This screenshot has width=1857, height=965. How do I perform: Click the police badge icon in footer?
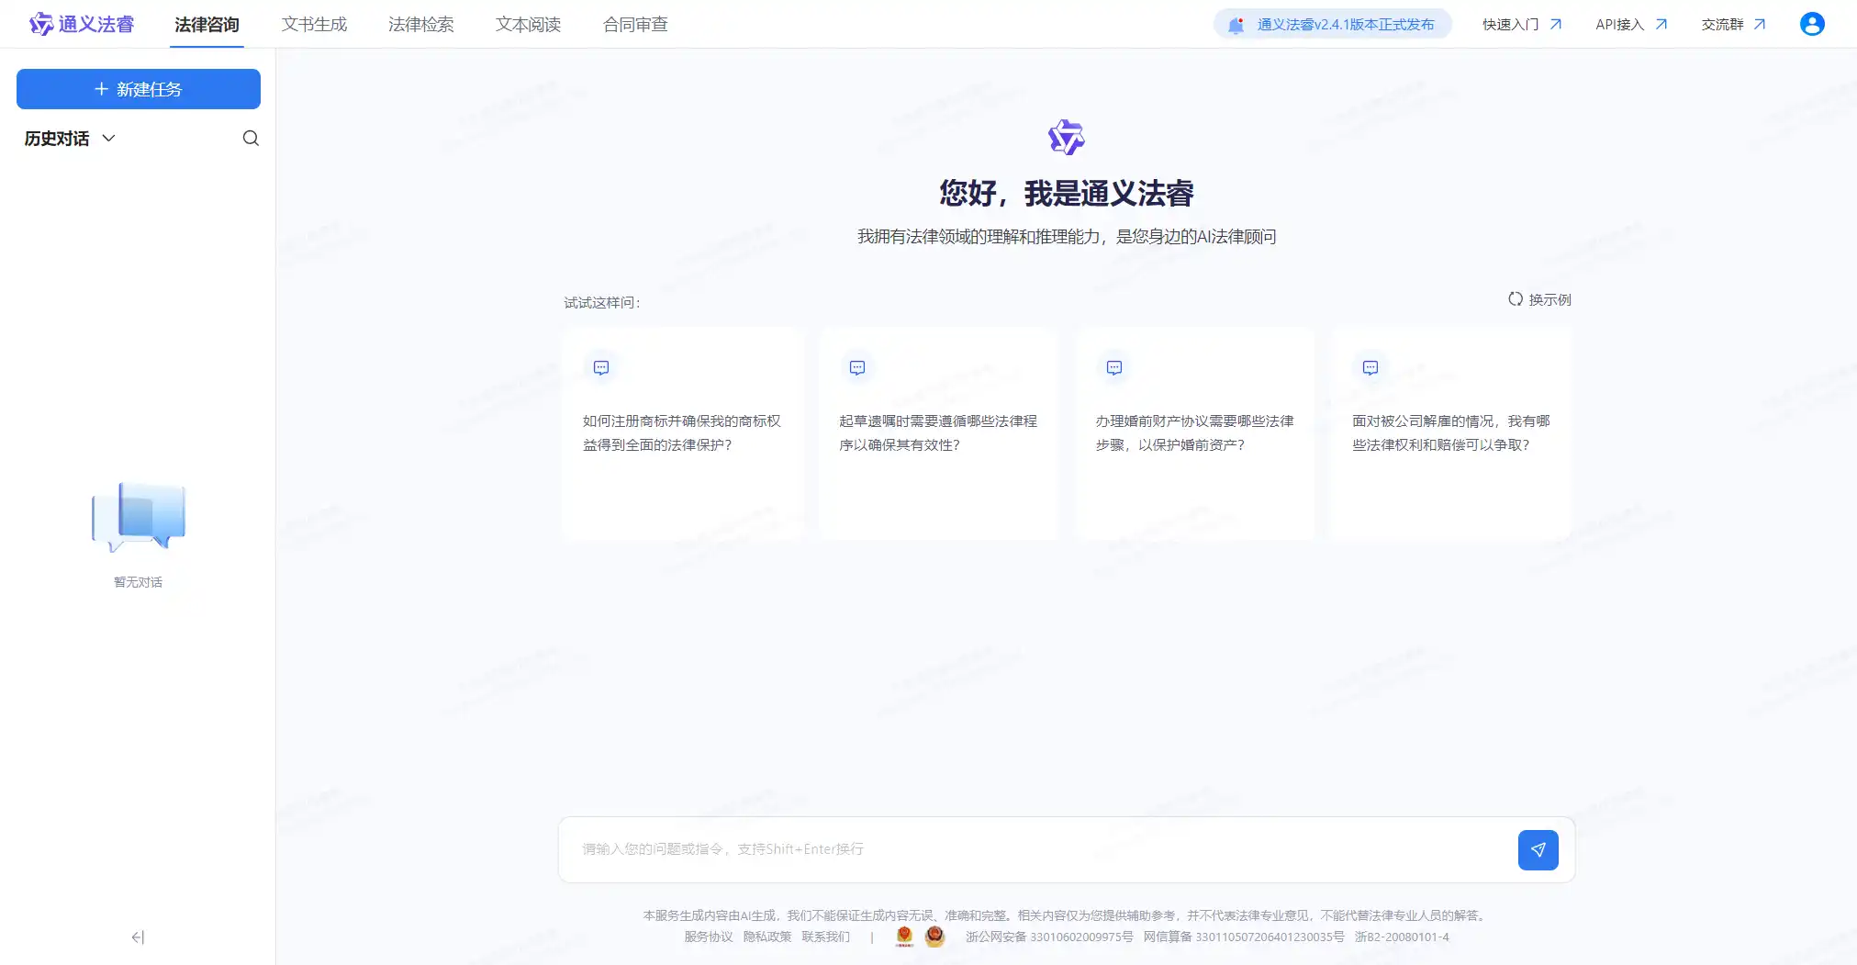click(904, 937)
